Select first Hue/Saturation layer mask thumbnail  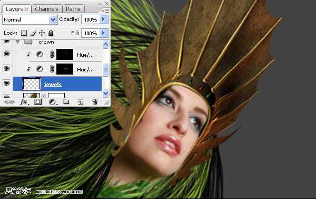click(65, 54)
